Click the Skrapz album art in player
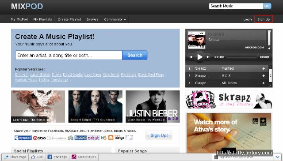Viewport: 283px width, 161px height. pyautogui.click(x=196, y=40)
